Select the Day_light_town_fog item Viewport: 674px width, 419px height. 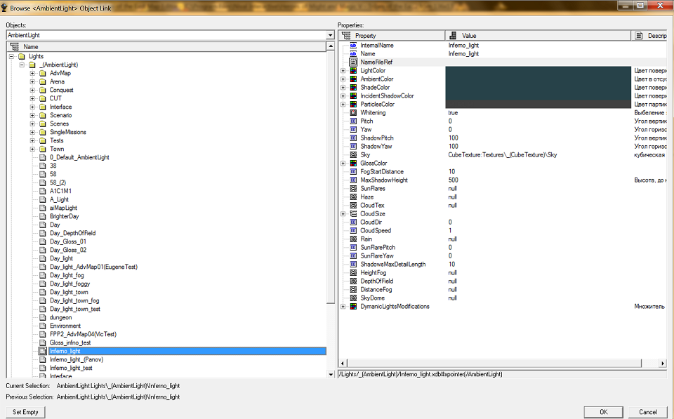click(74, 300)
